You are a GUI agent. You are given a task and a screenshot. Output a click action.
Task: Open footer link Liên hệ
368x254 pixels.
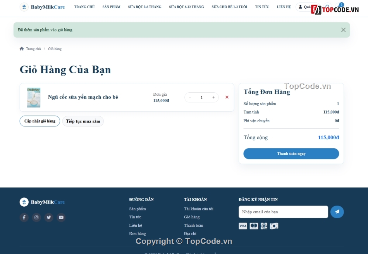[136, 225]
